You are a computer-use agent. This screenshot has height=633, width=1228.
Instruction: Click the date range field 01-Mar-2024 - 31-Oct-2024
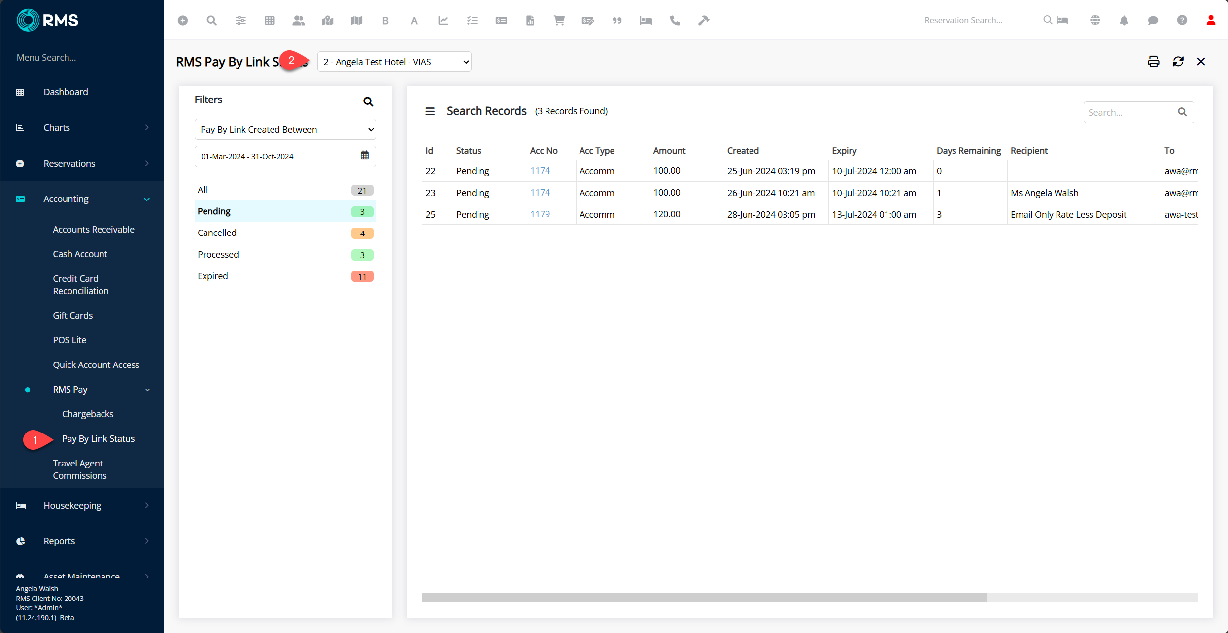(285, 156)
